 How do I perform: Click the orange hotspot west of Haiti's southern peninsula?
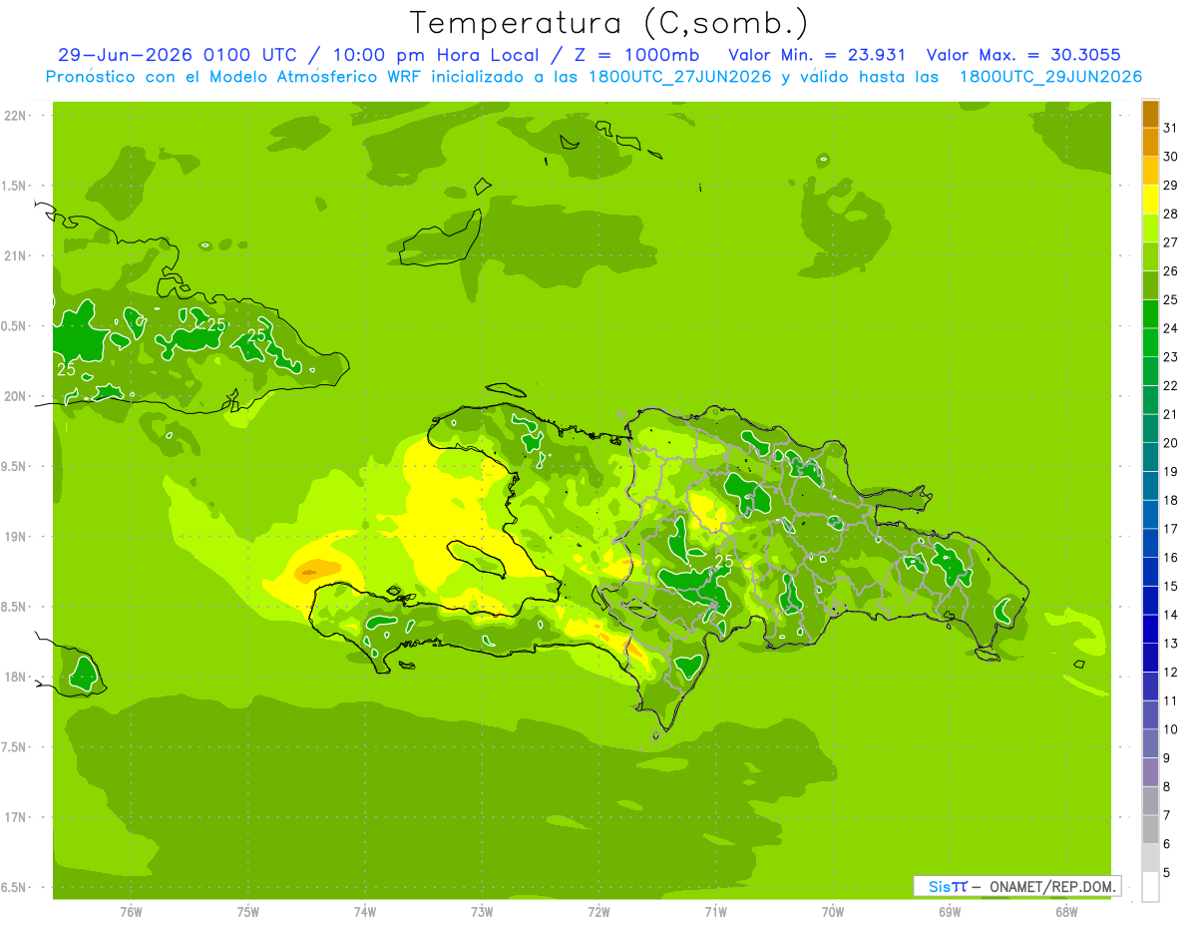tap(317, 571)
